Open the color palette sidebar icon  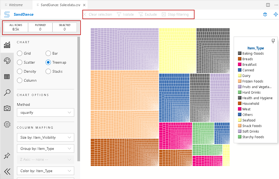click(7, 61)
